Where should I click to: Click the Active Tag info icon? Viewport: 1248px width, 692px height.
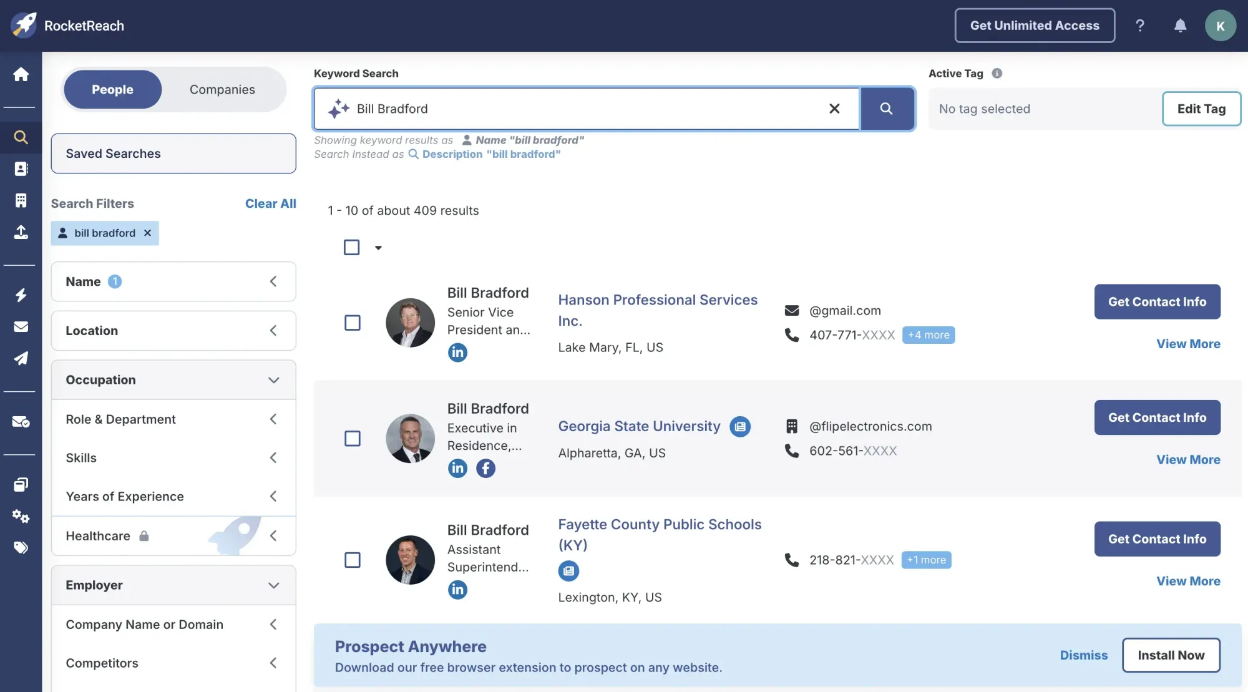997,73
